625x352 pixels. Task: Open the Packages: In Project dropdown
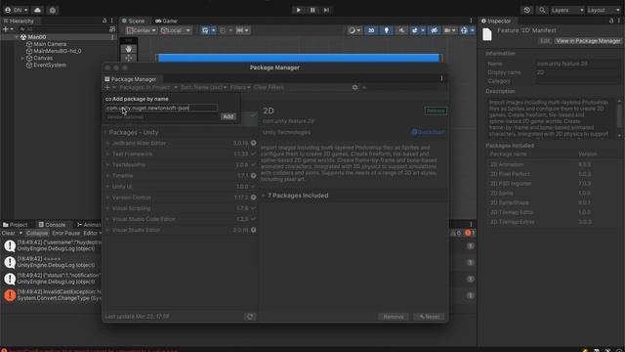(x=147, y=87)
